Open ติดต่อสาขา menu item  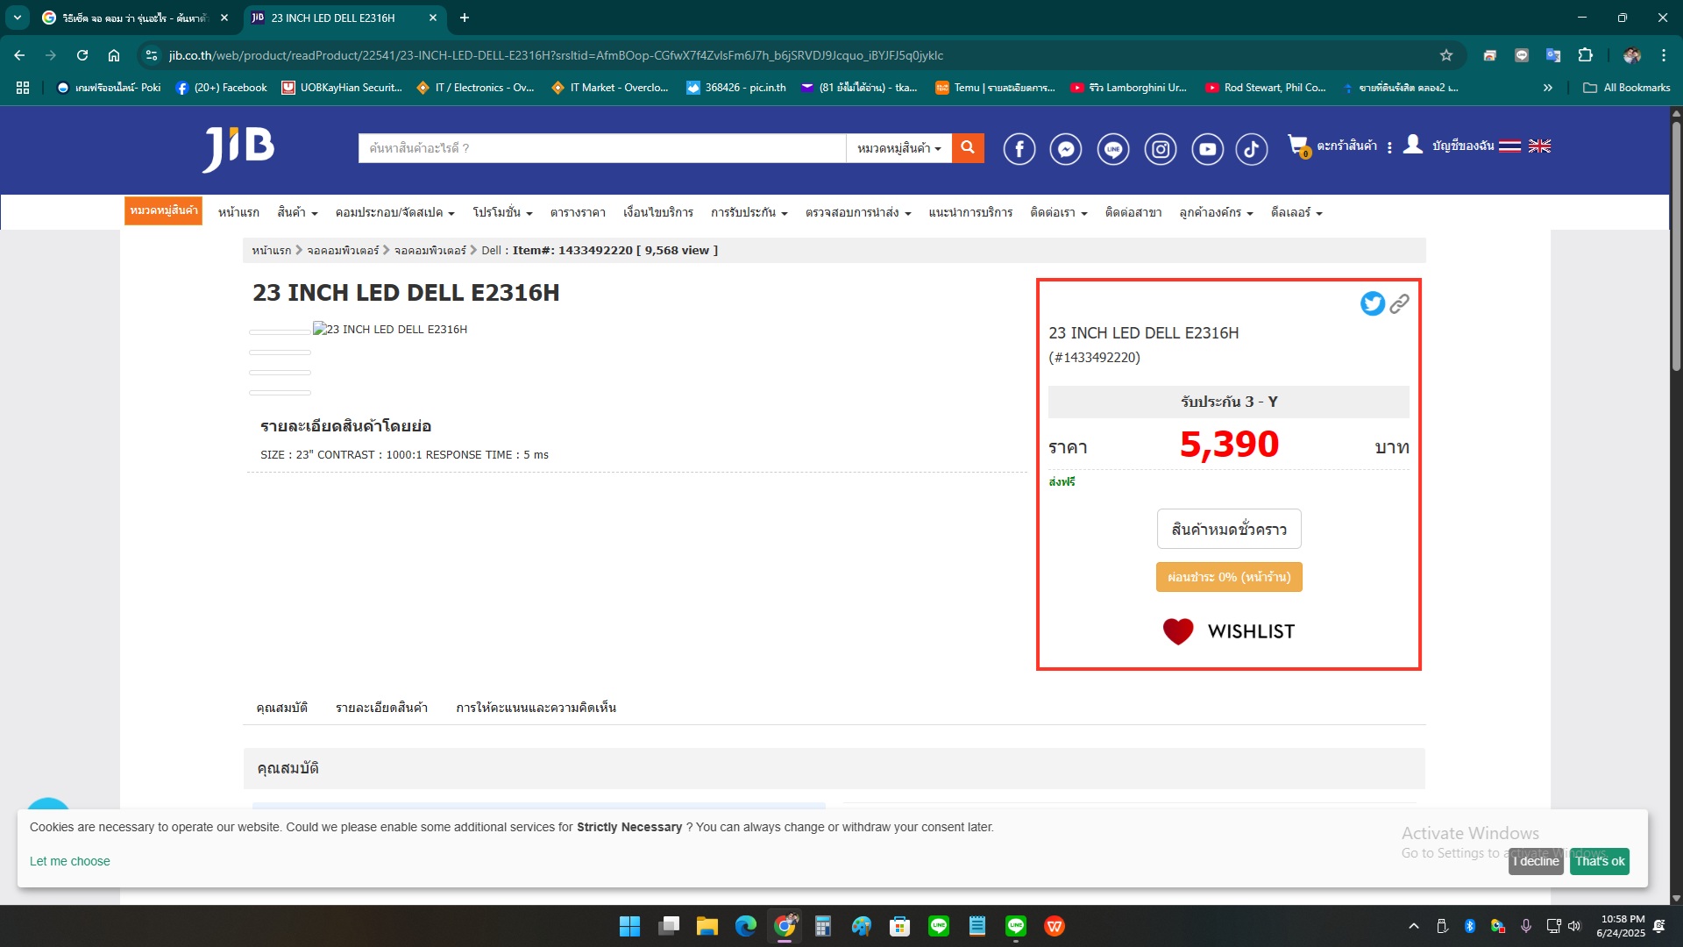click(1133, 212)
